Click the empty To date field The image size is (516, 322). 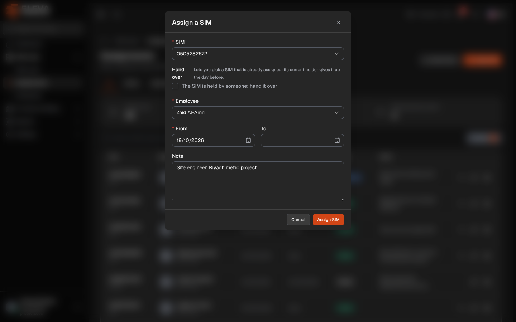tap(302, 140)
